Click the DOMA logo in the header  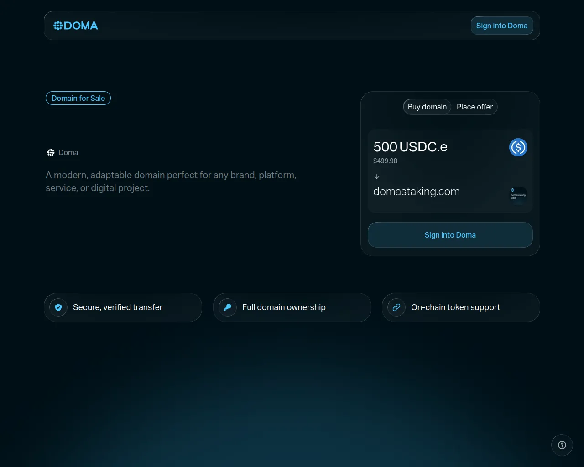(x=76, y=26)
